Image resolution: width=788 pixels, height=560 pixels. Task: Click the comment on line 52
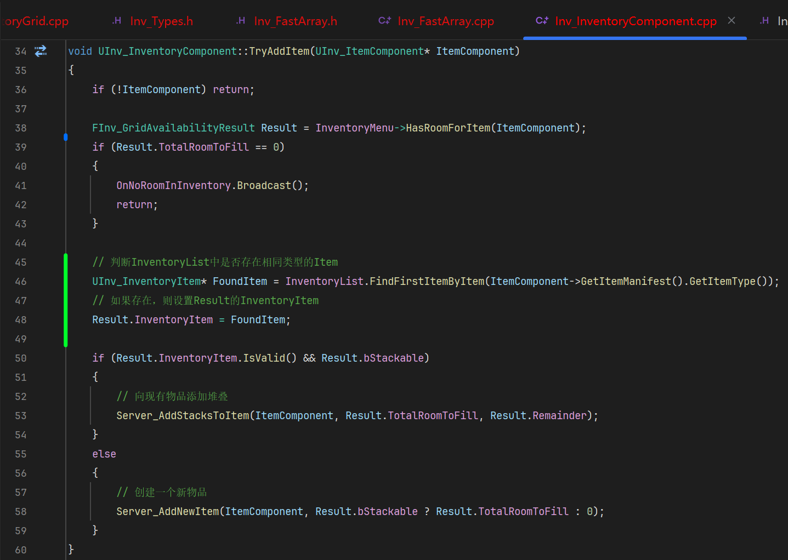[x=172, y=396]
